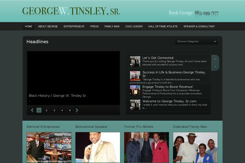This screenshot has width=245, height=163.
Task: Open the Motivational Speaker photo
Action: click(x=98, y=148)
